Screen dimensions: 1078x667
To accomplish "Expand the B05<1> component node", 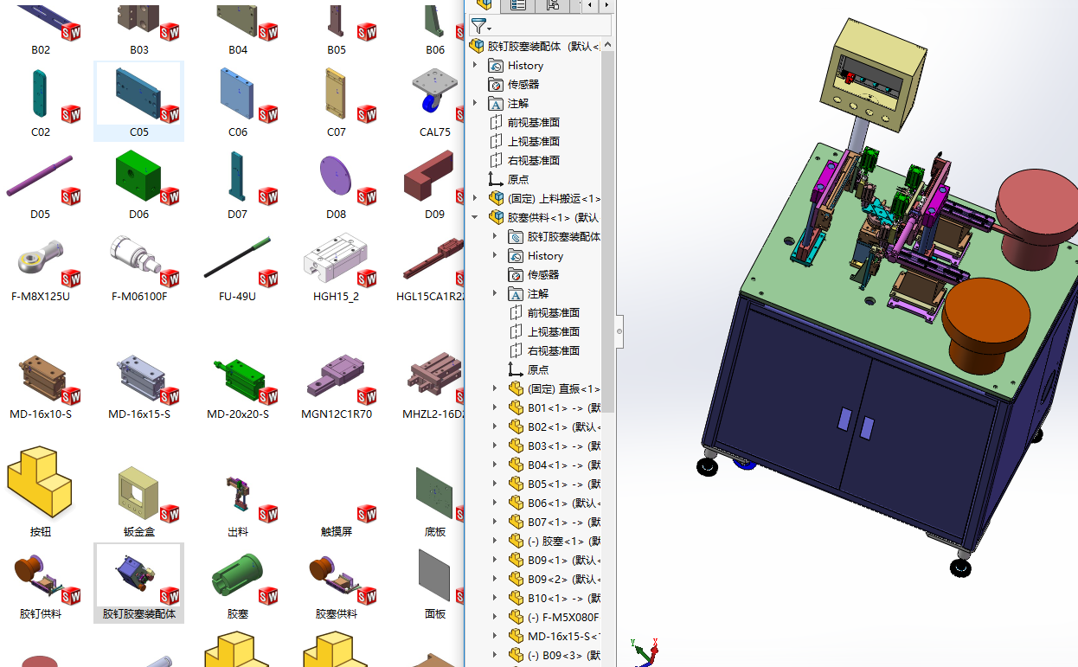I will [x=495, y=484].
